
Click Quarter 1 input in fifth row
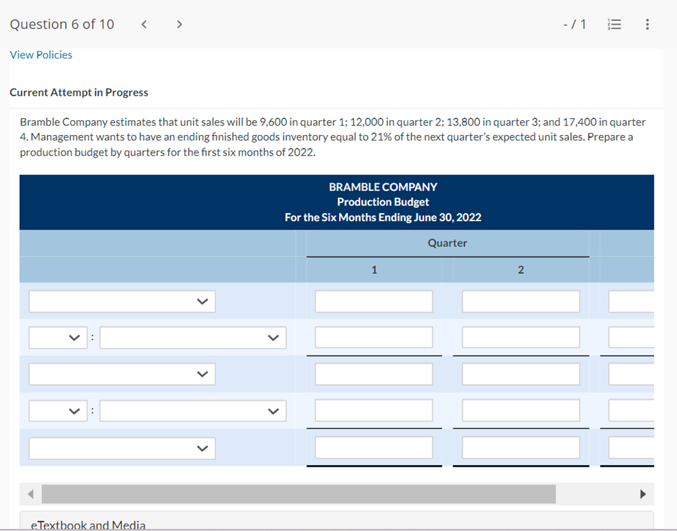(x=374, y=447)
